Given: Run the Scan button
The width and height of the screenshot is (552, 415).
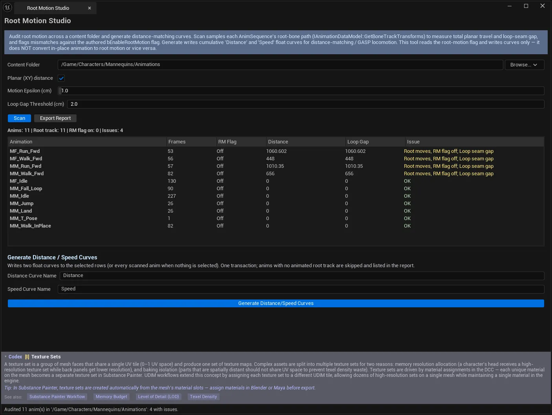Looking at the screenshot, I should pos(19,118).
